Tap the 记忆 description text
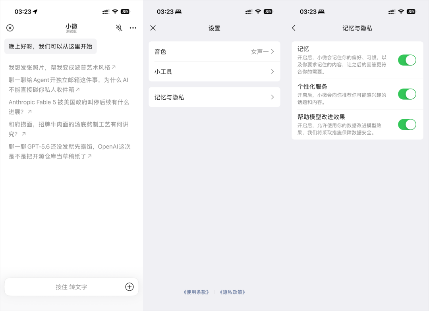 (342, 65)
